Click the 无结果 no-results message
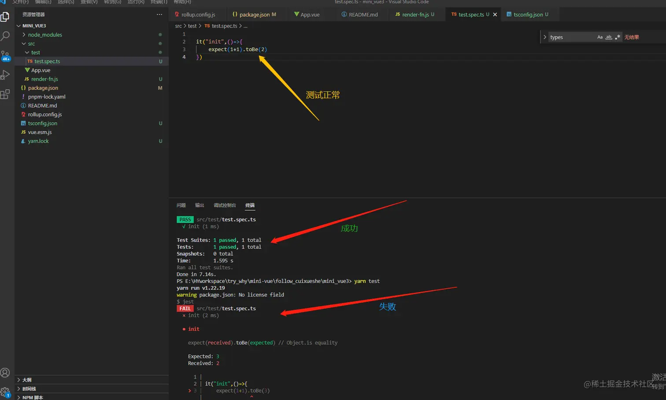The width and height of the screenshot is (666, 400). tap(632, 37)
